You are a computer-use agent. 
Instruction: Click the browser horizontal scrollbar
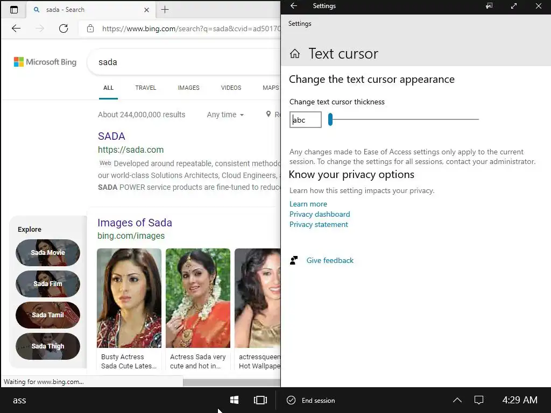click(231, 382)
